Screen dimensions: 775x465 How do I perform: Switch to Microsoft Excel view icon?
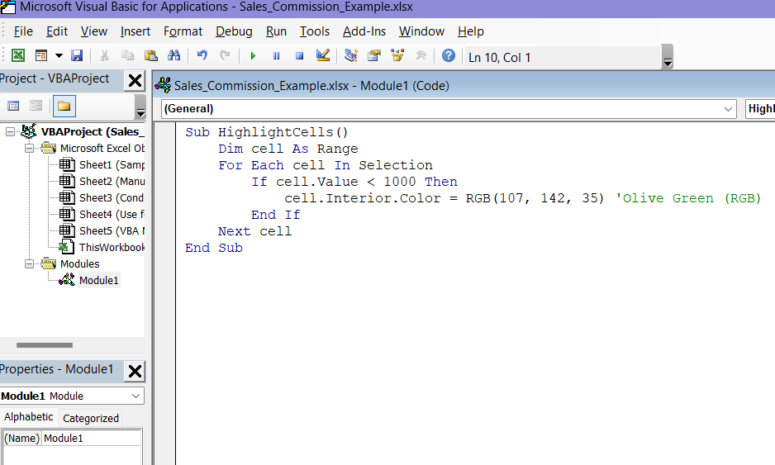click(18, 55)
